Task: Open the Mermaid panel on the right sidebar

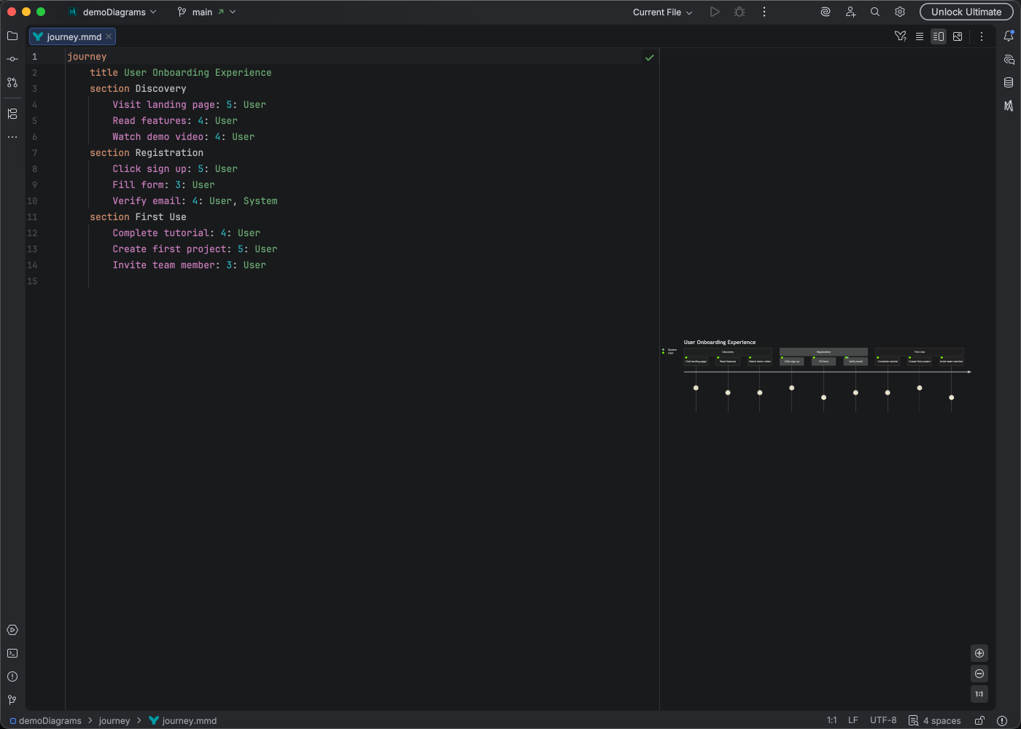Action: (x=1010, y=106)
